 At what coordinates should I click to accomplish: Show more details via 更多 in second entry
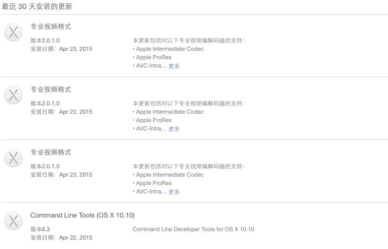[174, 129]
